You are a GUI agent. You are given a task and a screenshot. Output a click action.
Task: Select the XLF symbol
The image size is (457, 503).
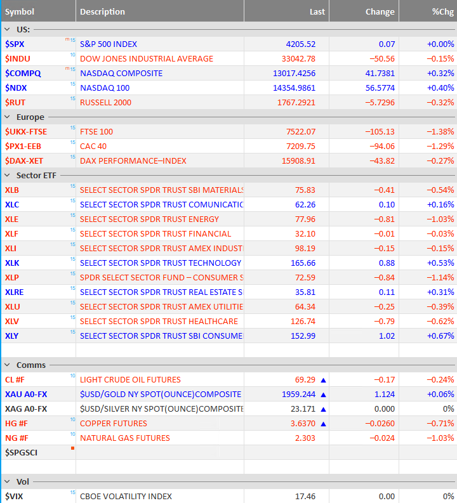click(x=11, y=234)
